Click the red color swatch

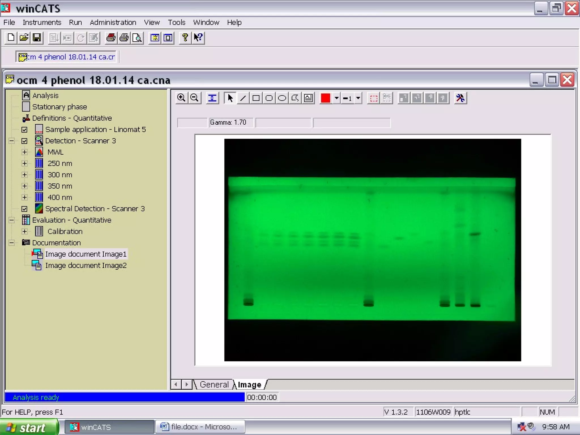coord(325,98)
